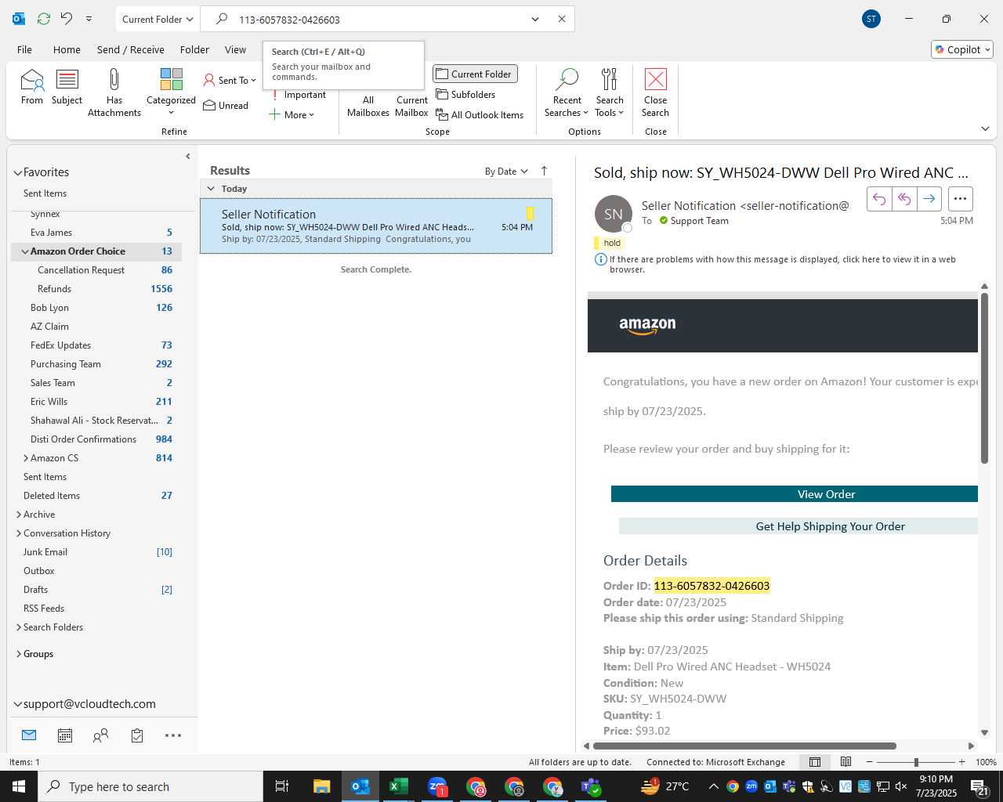Click zoom in plus button
This screenshot has width=1003, height=802.
point(961,762)
